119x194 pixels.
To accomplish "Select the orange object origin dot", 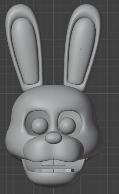I will click(81, 50).
